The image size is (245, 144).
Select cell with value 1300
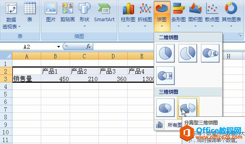(141, 79)
